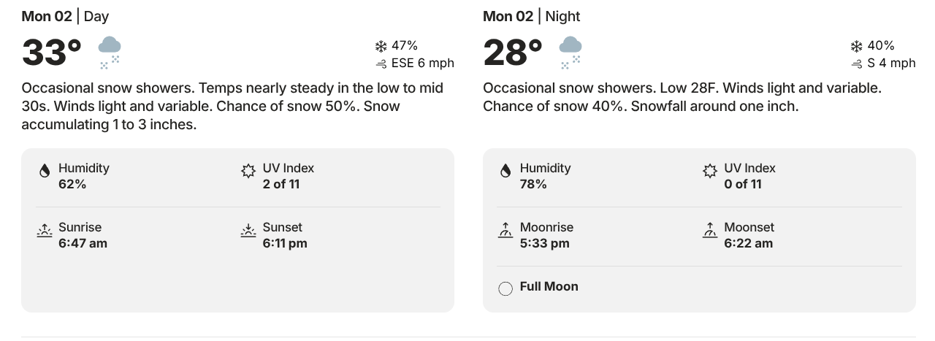
Task: Click the 28° nighttime temperature
Action: (x=513, y=53)
